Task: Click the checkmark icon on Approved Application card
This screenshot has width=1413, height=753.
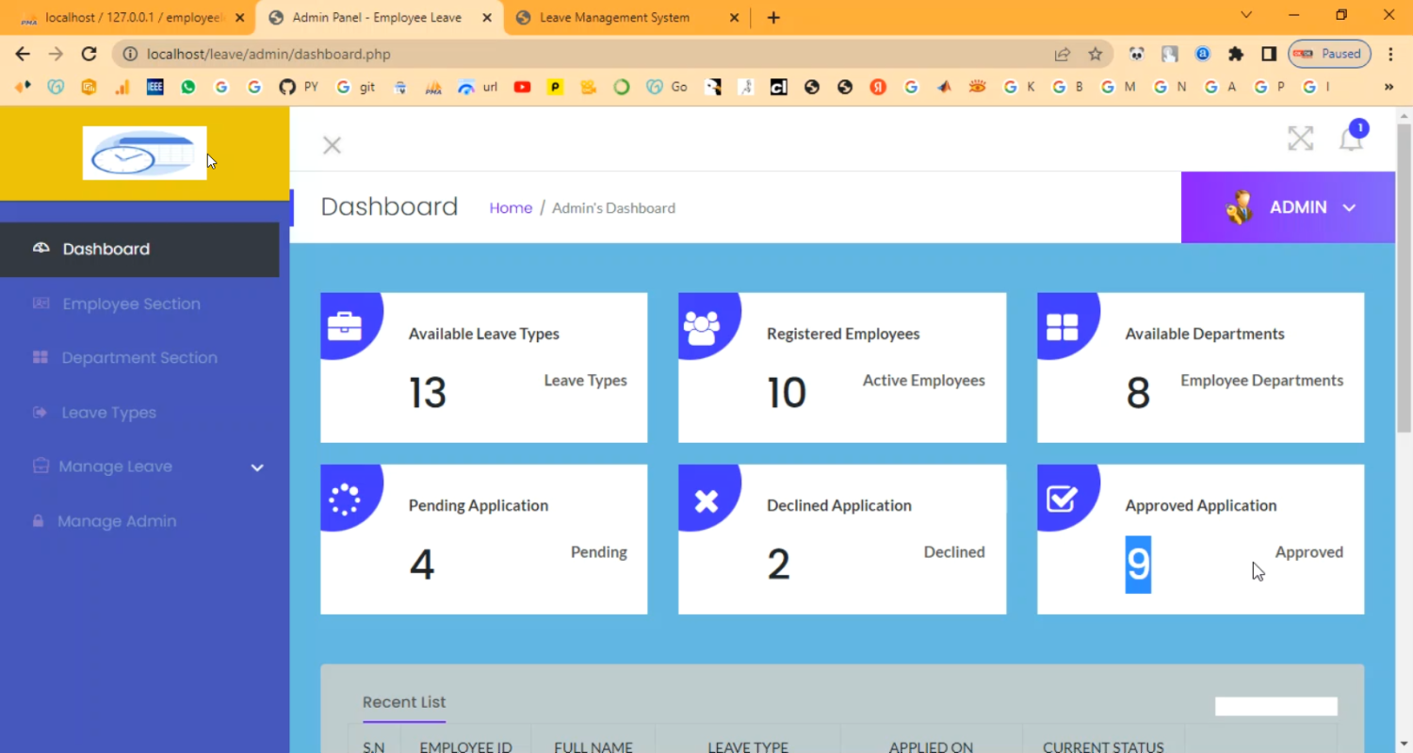Action: coord(1062,498)
